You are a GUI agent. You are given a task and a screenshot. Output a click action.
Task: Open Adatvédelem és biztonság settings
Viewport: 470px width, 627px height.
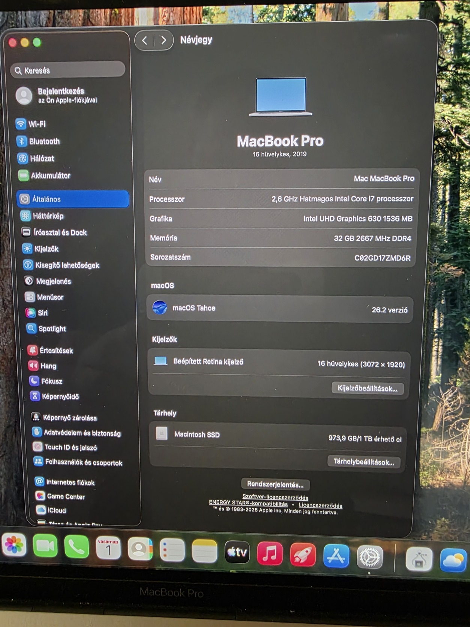(77, 433)
